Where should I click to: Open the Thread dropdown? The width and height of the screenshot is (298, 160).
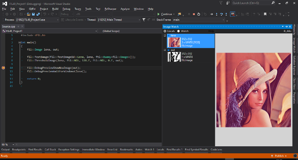point(139,20)
